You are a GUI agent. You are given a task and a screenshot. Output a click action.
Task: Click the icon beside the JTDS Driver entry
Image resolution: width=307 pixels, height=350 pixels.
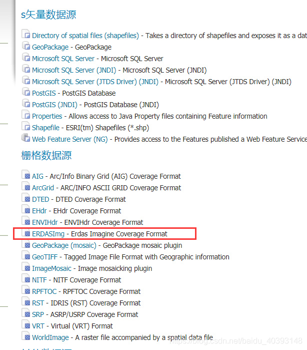tap(26, 80)
